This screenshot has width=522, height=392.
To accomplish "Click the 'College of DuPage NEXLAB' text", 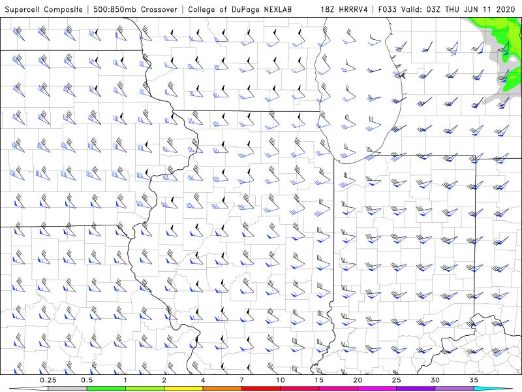I will point(239,9).
